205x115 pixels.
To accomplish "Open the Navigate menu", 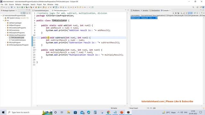I will point(26,4).
